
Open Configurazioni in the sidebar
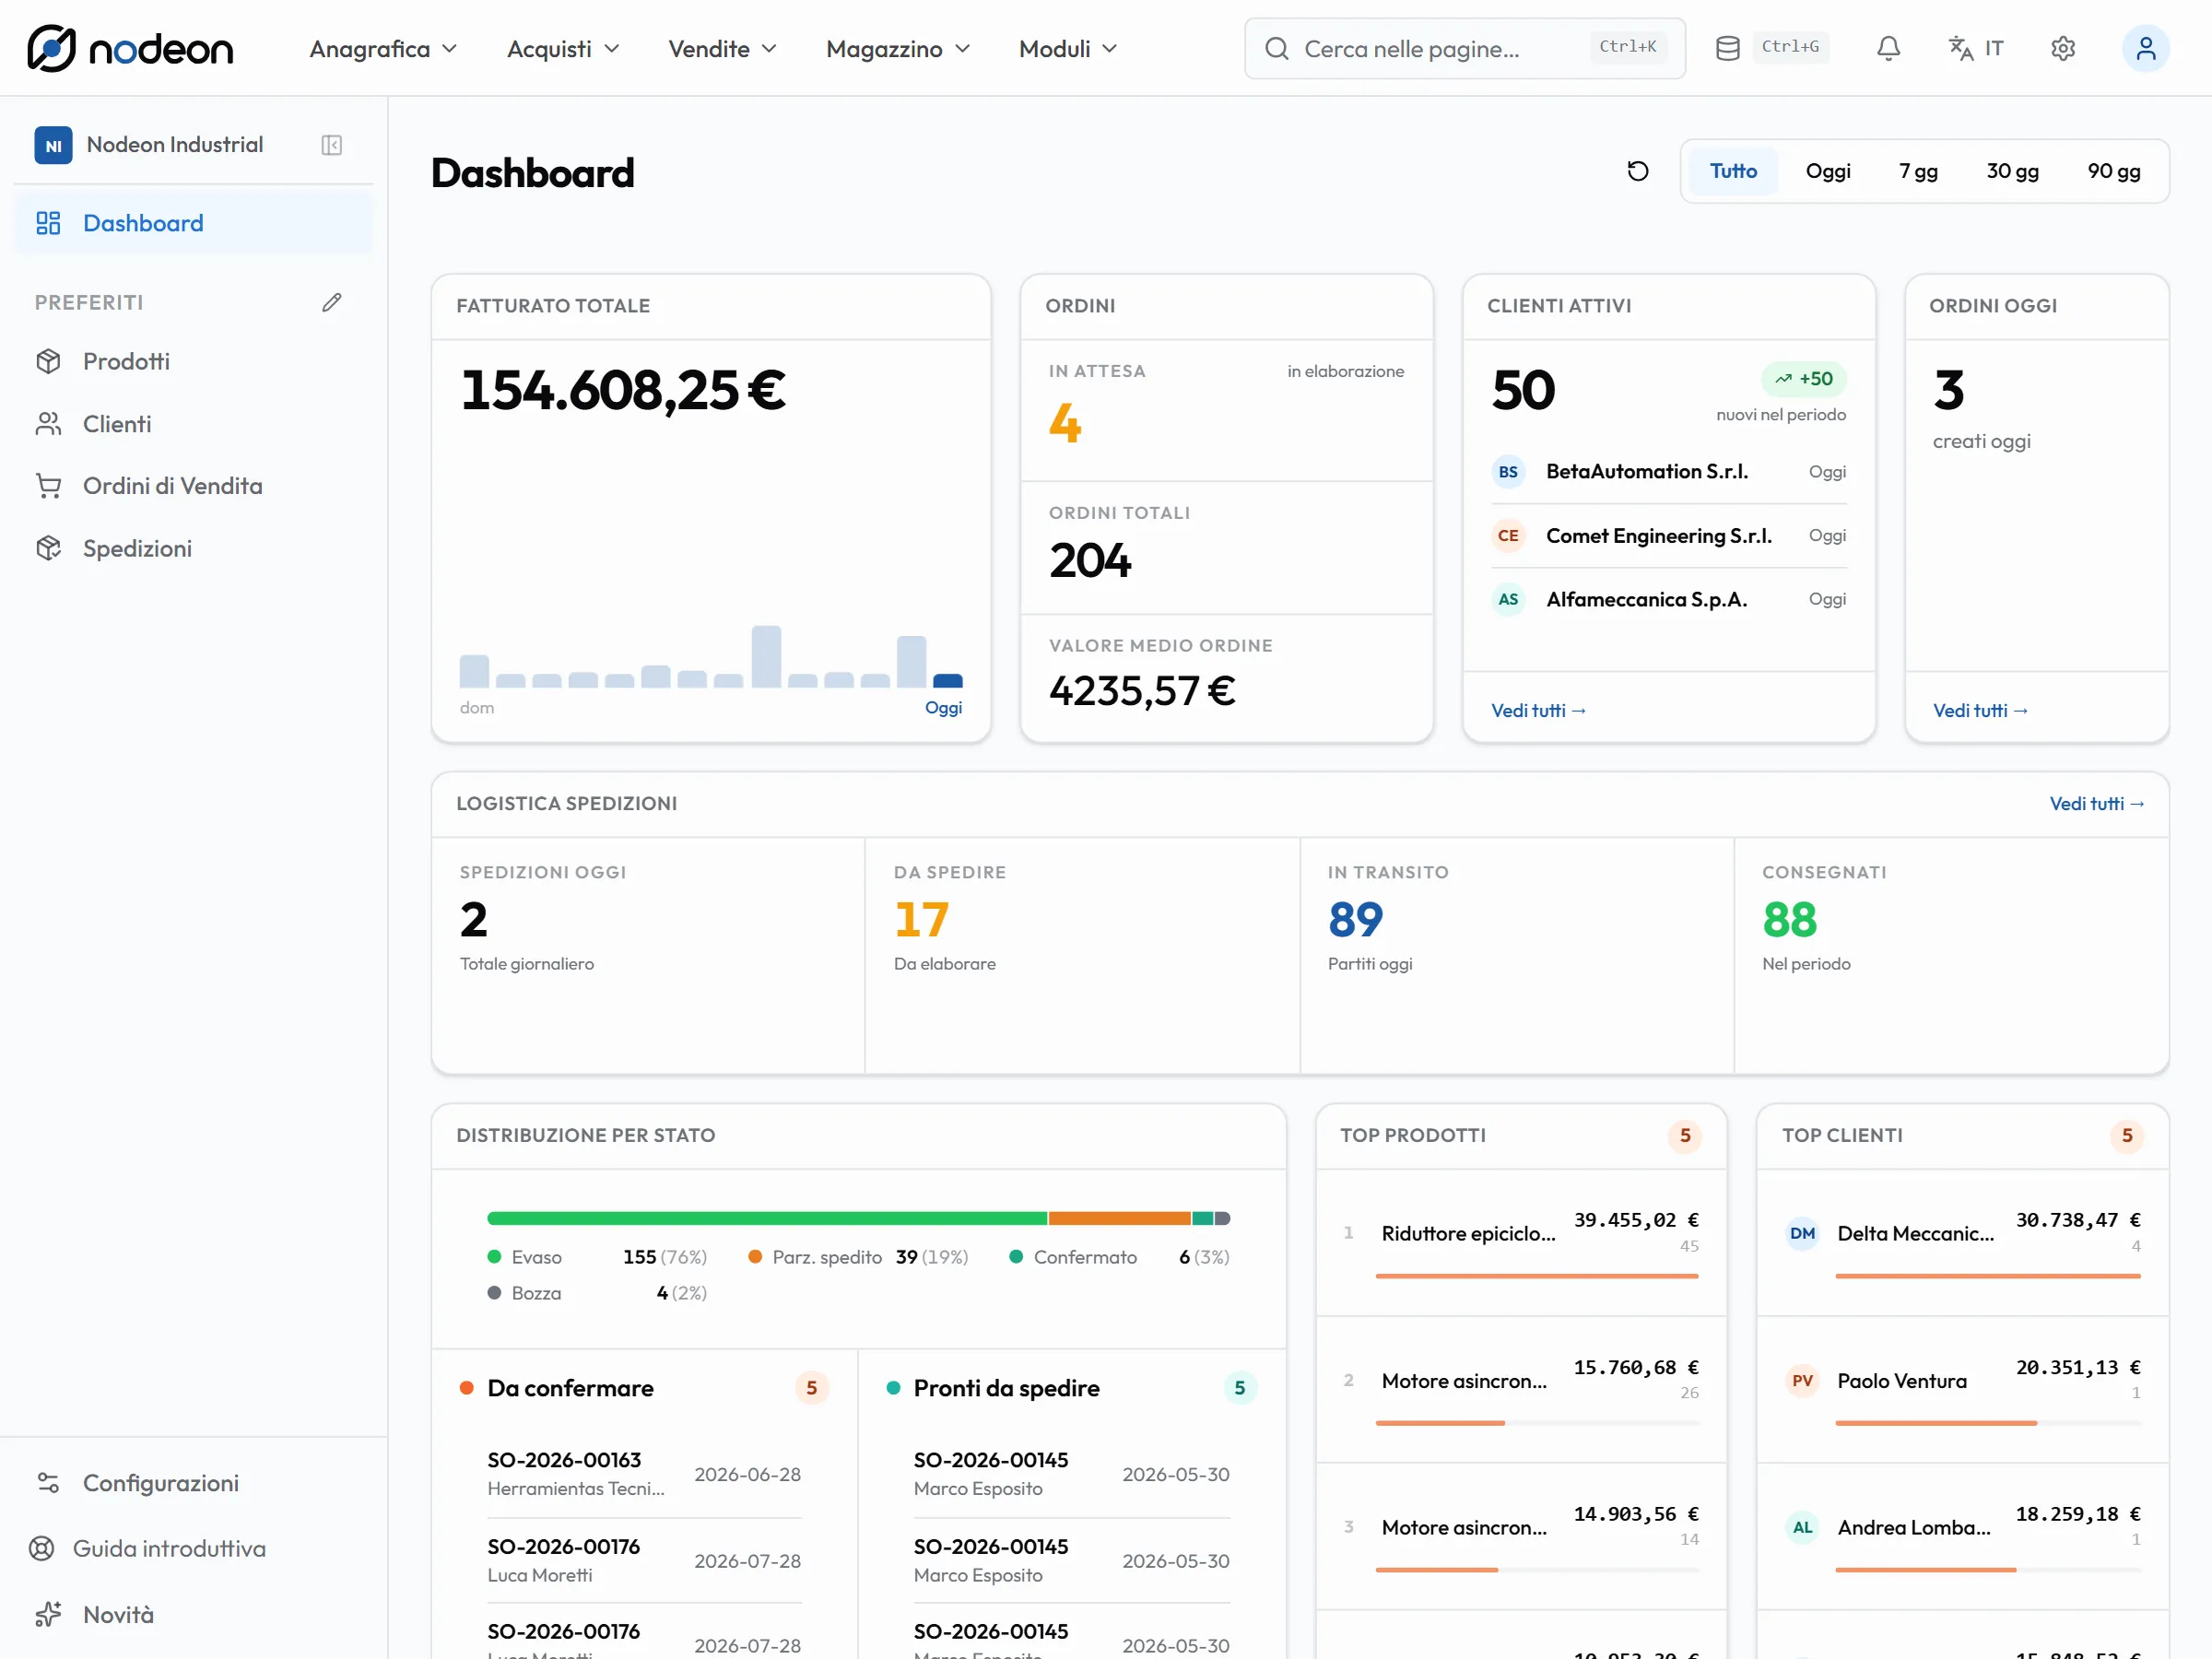[193, 1483]
